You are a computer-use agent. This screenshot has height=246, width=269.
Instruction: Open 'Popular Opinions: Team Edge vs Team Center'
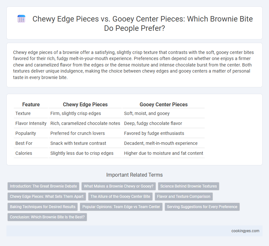(121, 207)
